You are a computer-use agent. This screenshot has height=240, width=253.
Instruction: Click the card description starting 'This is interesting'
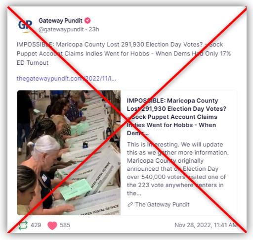point(177,169)
